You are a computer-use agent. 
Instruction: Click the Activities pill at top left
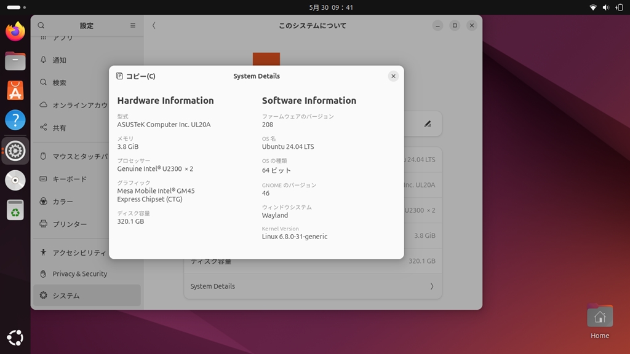point(17,7)
